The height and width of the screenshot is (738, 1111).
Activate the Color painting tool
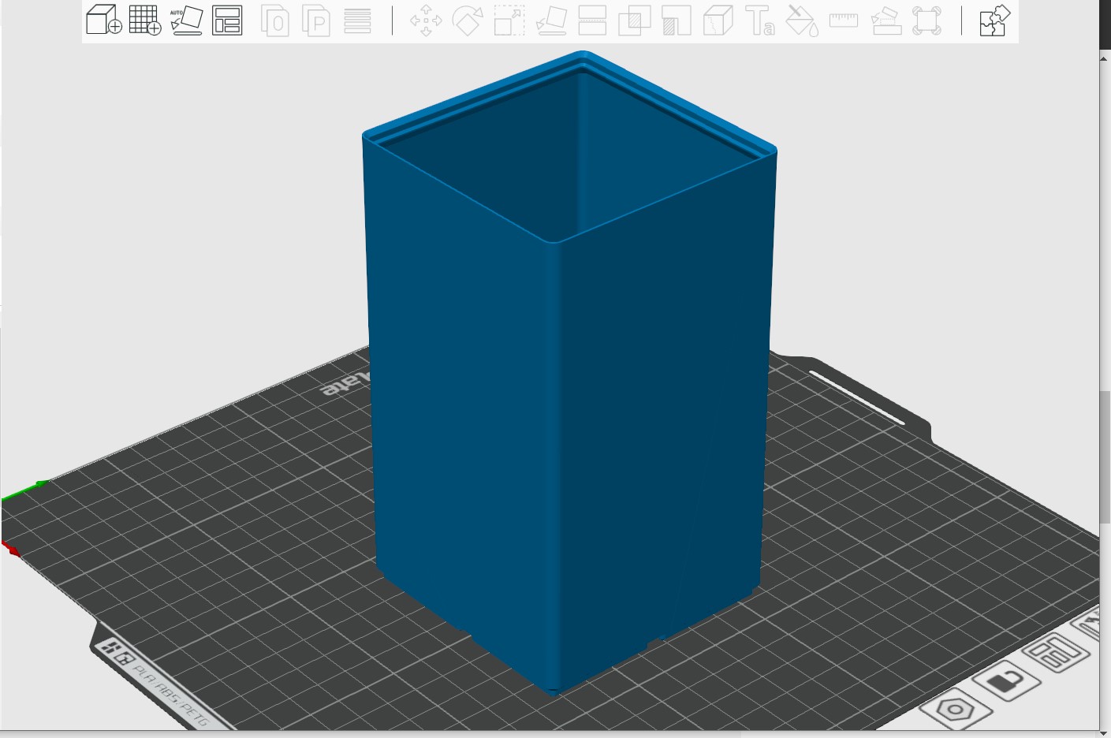(802, 22)
